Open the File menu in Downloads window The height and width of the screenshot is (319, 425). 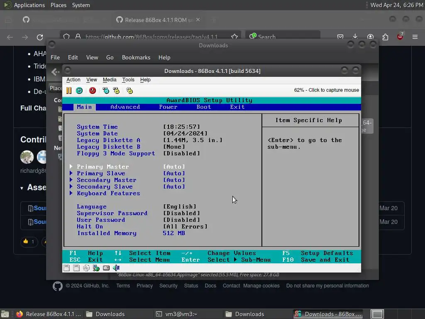click(x=55, y=57)
